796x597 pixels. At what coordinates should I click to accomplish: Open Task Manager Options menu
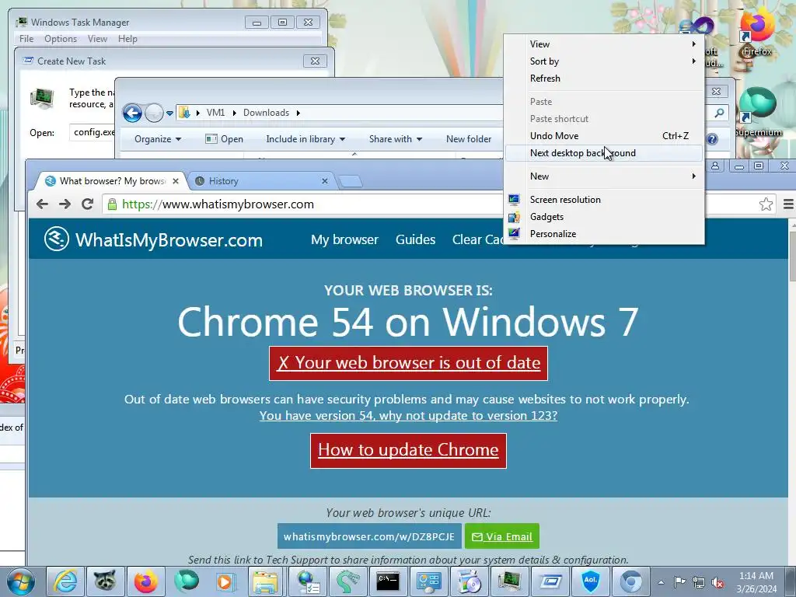(x=61, y=39)
